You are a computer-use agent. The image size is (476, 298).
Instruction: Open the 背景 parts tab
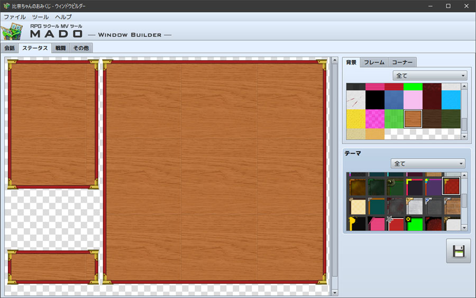click(351, 62)
